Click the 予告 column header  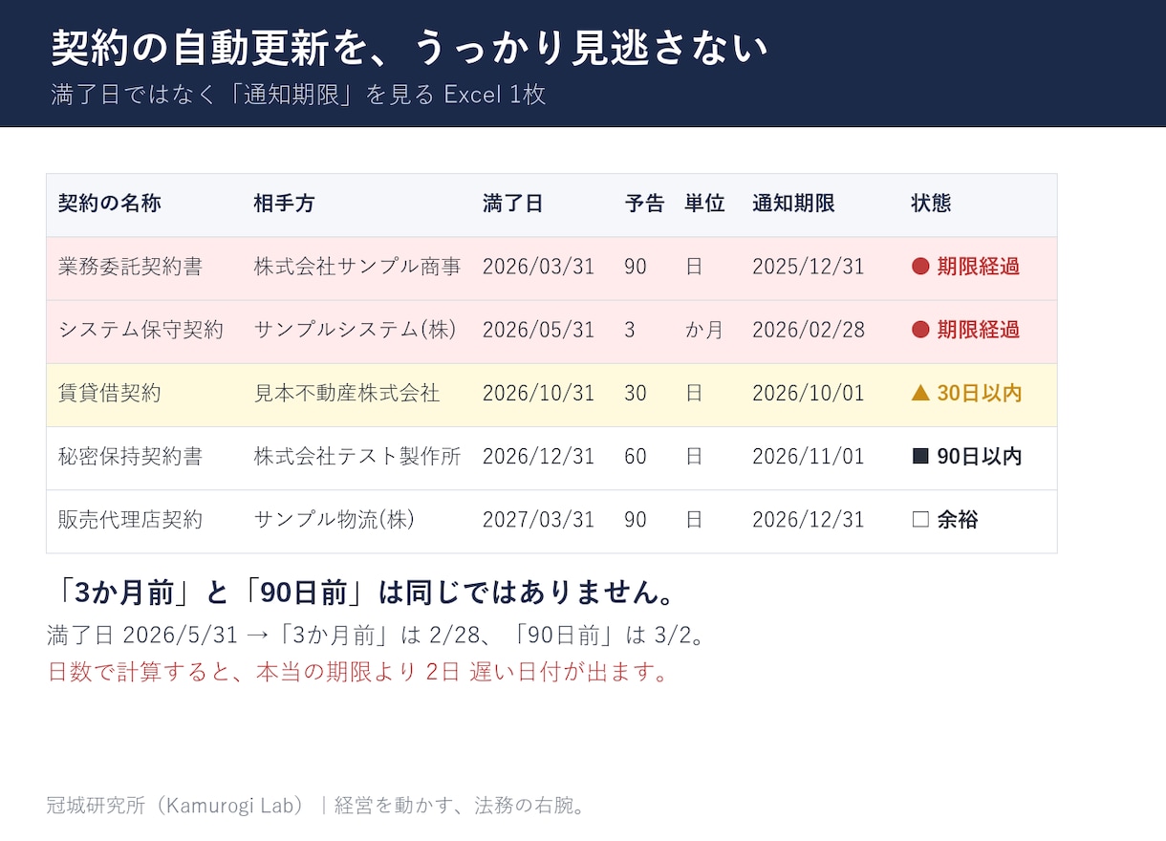click(644, 204)
